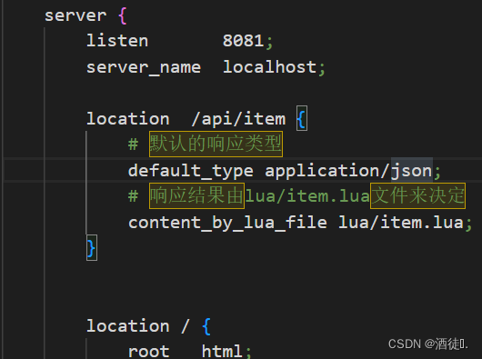Click the 'content_by_lua_file' directive
This screenshot has width=482, height=359.
[227, 223]
